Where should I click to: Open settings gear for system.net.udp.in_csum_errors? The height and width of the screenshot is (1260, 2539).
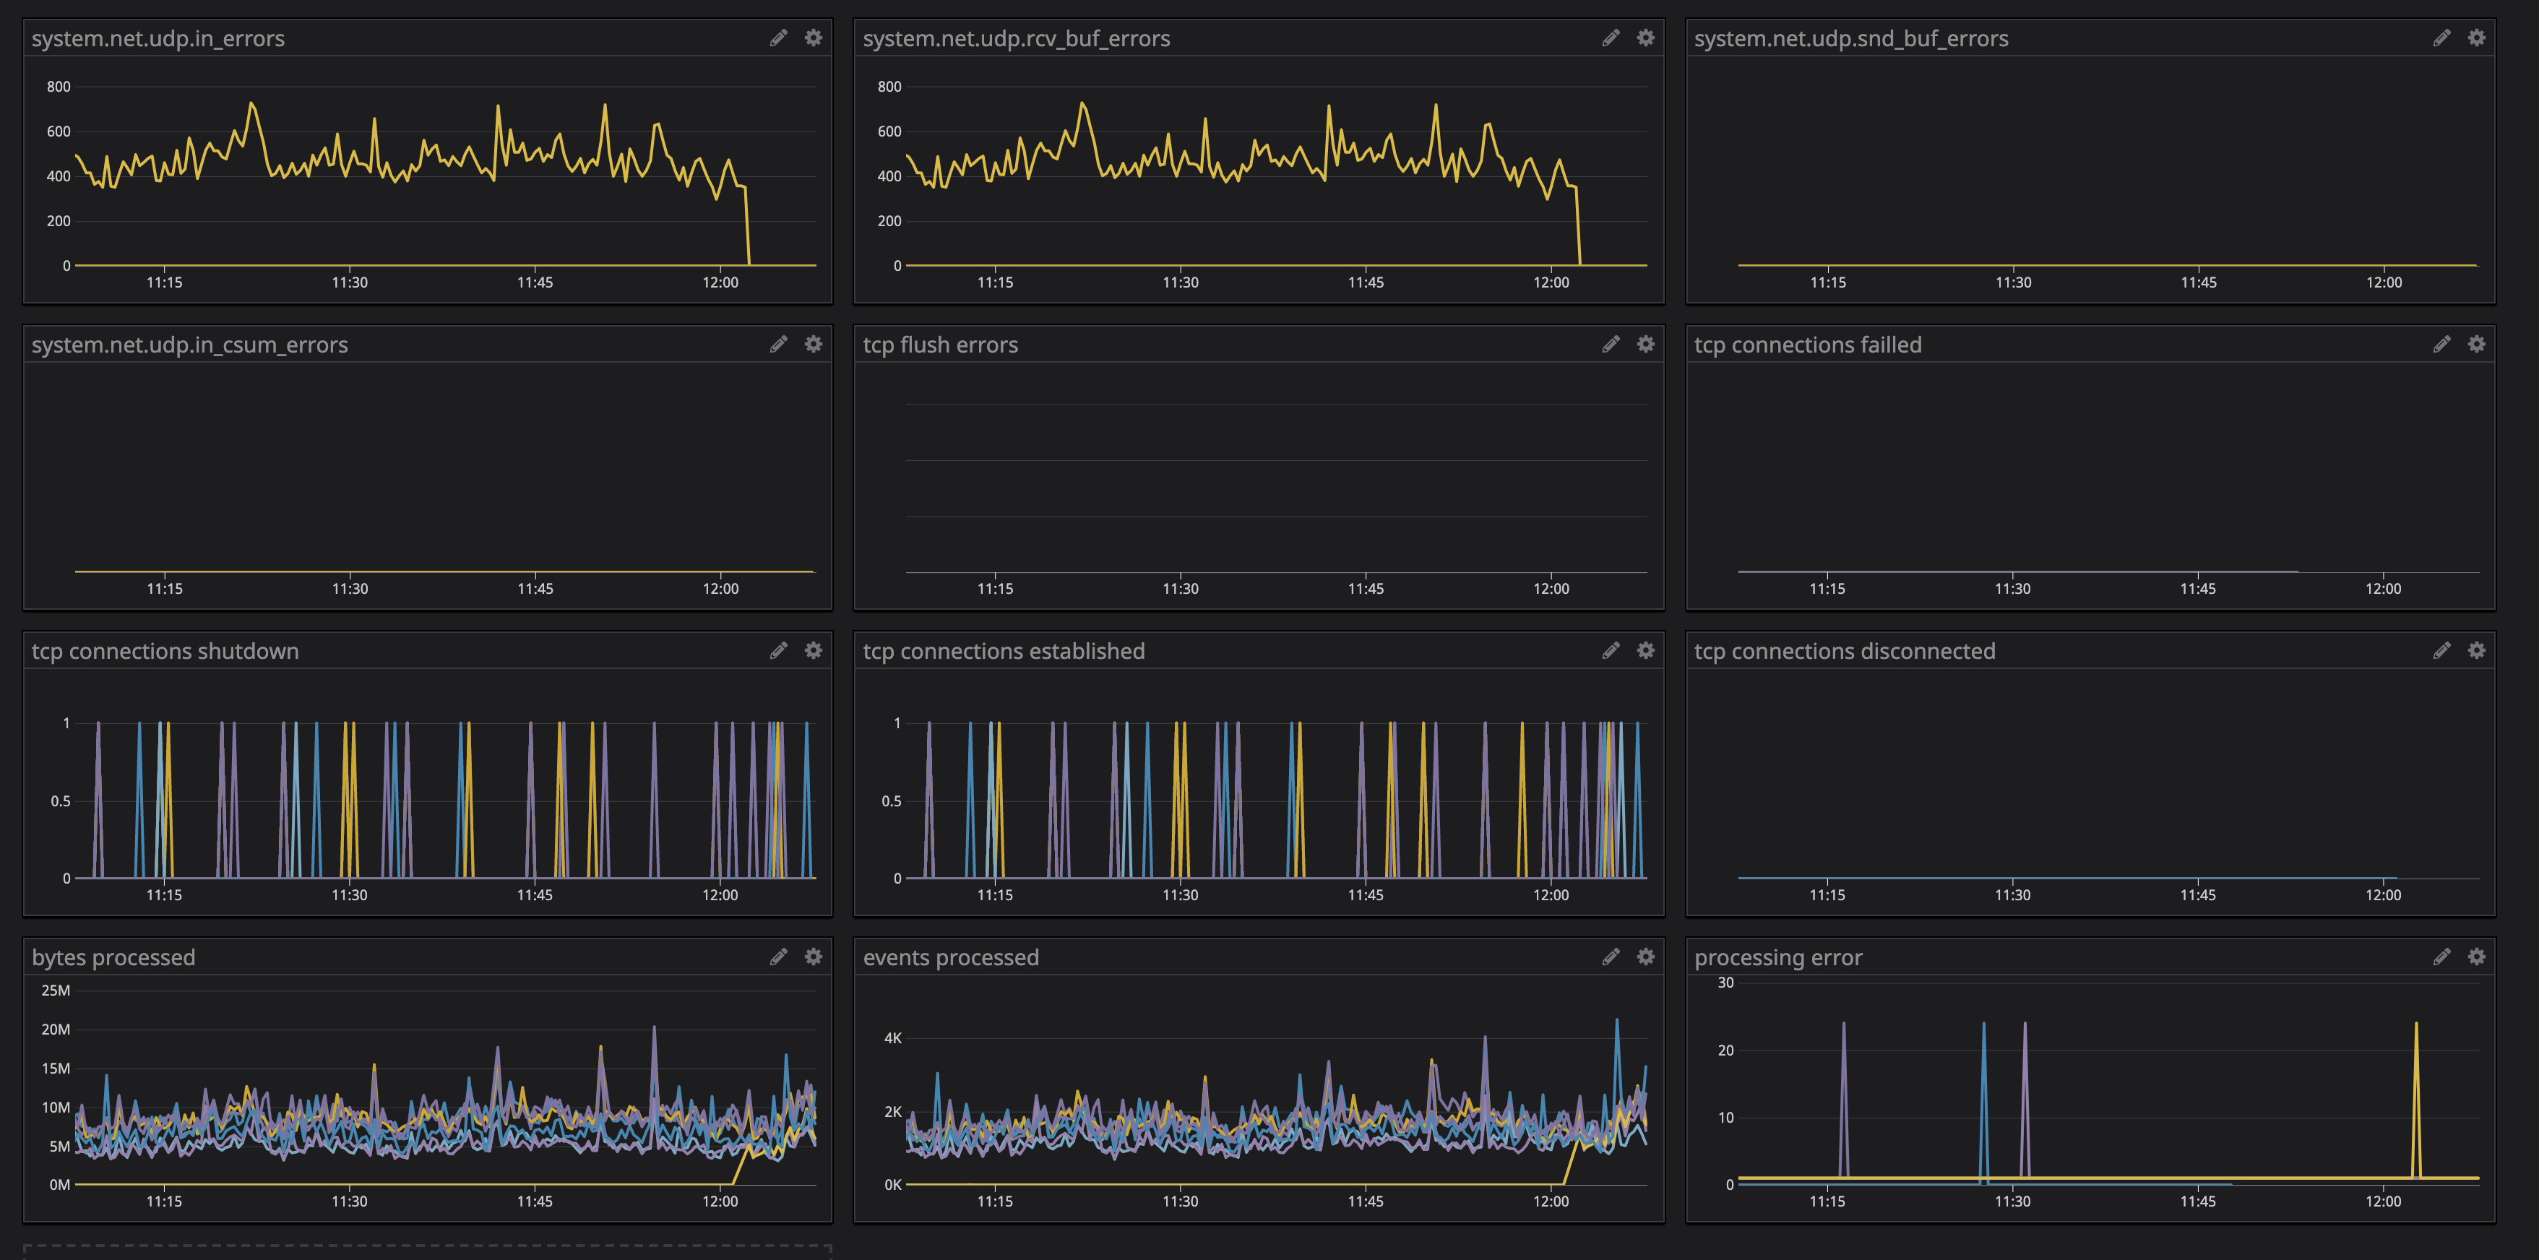(813, 344)
